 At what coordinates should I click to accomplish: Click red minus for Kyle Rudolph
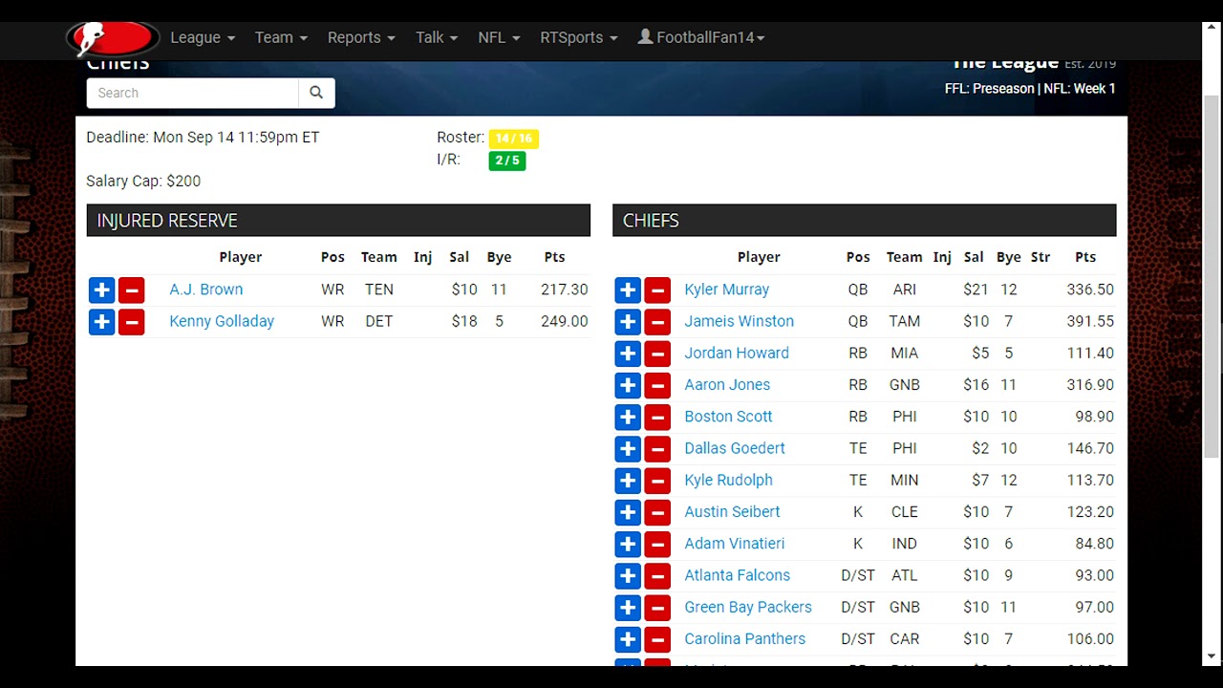(x=657, y=481)
